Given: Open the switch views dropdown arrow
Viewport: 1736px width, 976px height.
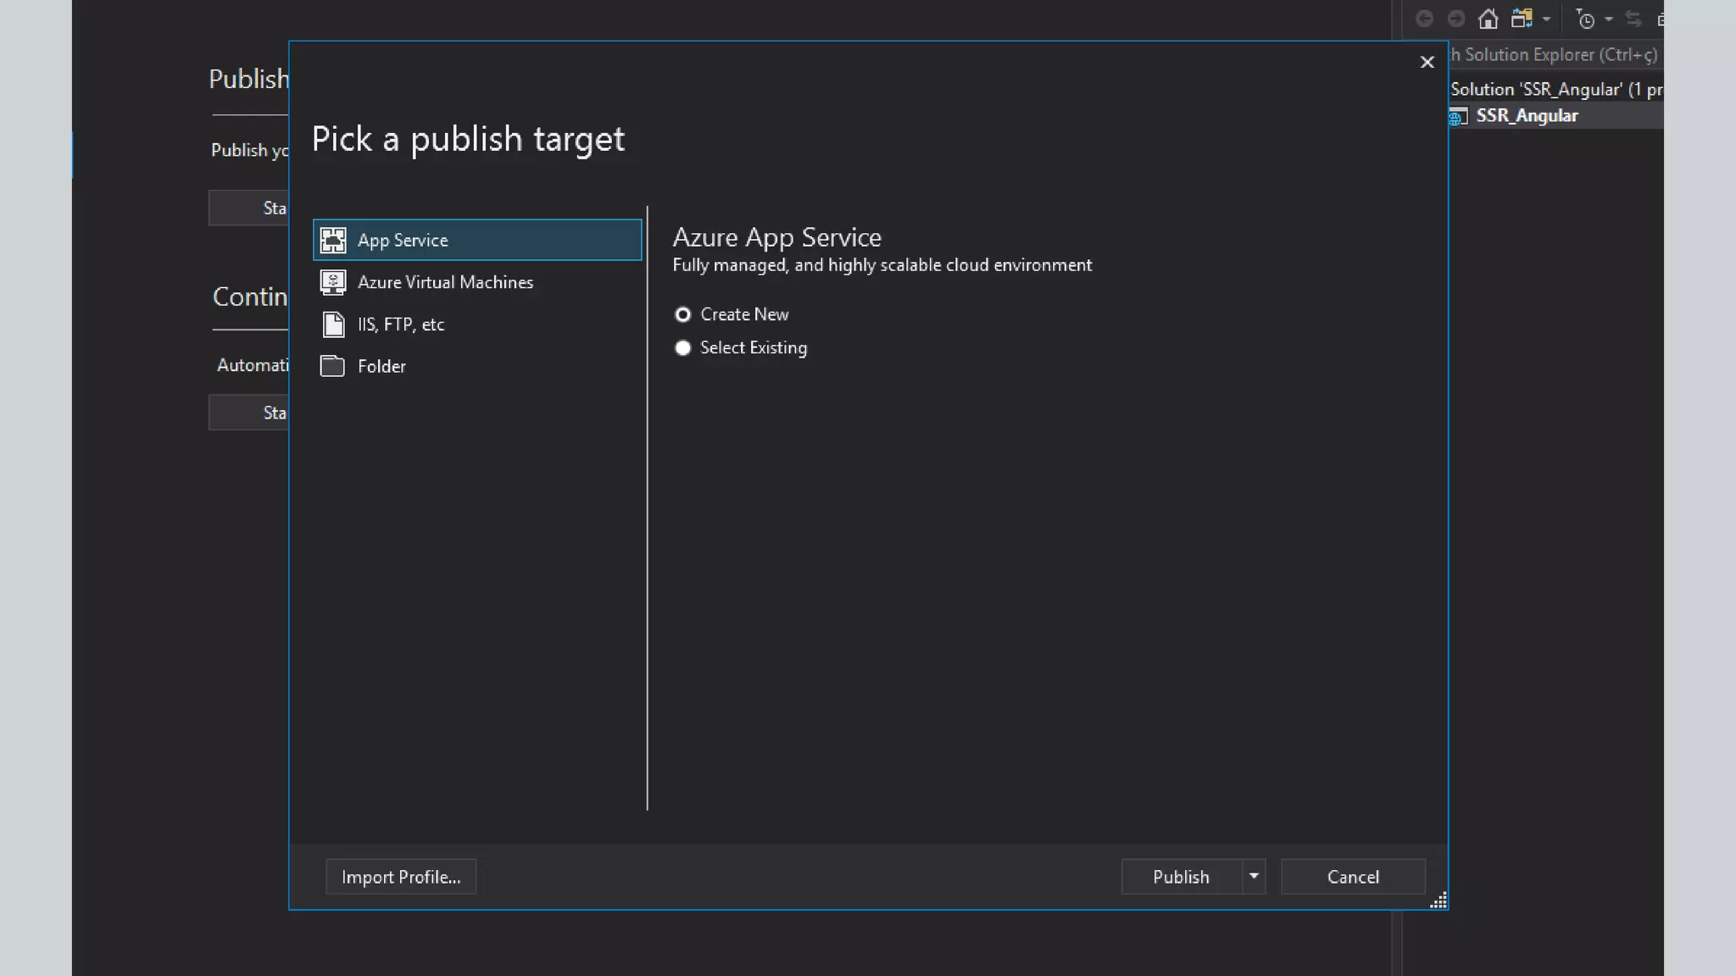Looking at the screenshot, I should (x=1546, y=19).
